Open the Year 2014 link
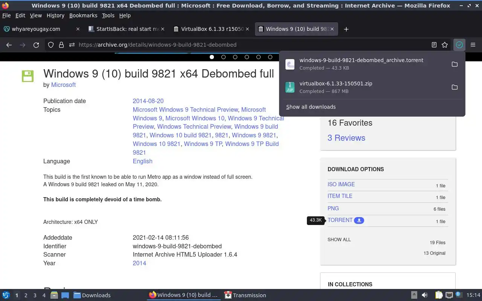This screenshot has height=301, width=482. pos(139,263)
